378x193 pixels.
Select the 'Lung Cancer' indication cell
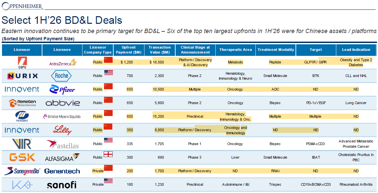(x=356, y=103)
